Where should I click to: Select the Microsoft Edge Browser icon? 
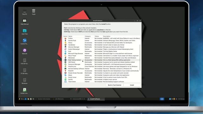point(65,54)
